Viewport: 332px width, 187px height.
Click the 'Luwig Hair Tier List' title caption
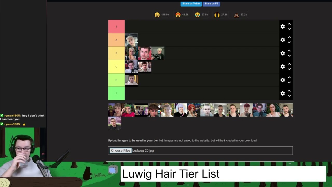click(171, 174)
